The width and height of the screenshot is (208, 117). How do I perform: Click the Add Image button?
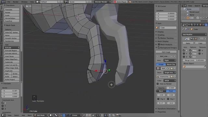[166, 52]
